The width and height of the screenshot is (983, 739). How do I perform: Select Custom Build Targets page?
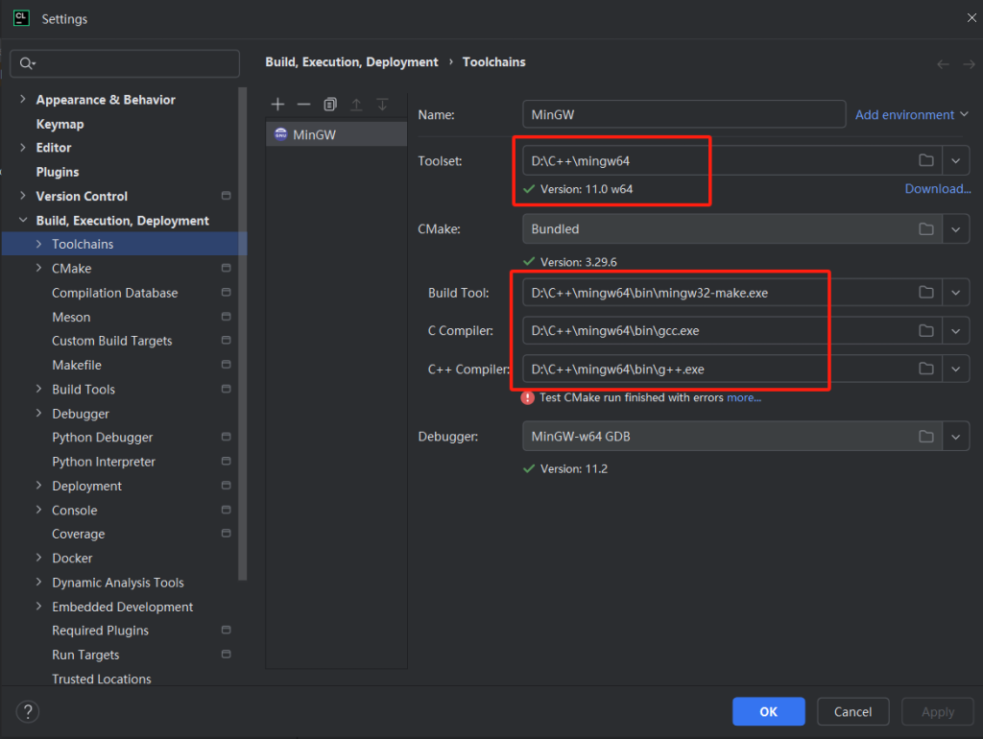(x=111, y=341)
